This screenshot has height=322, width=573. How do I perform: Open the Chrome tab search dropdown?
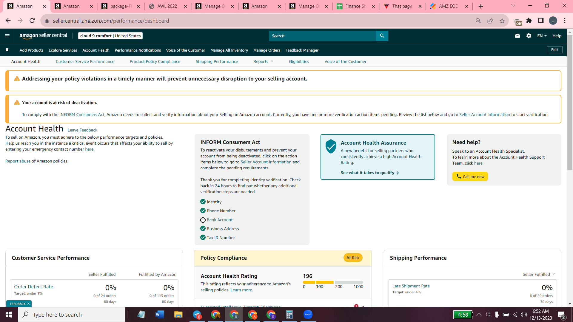click(513, 6)
